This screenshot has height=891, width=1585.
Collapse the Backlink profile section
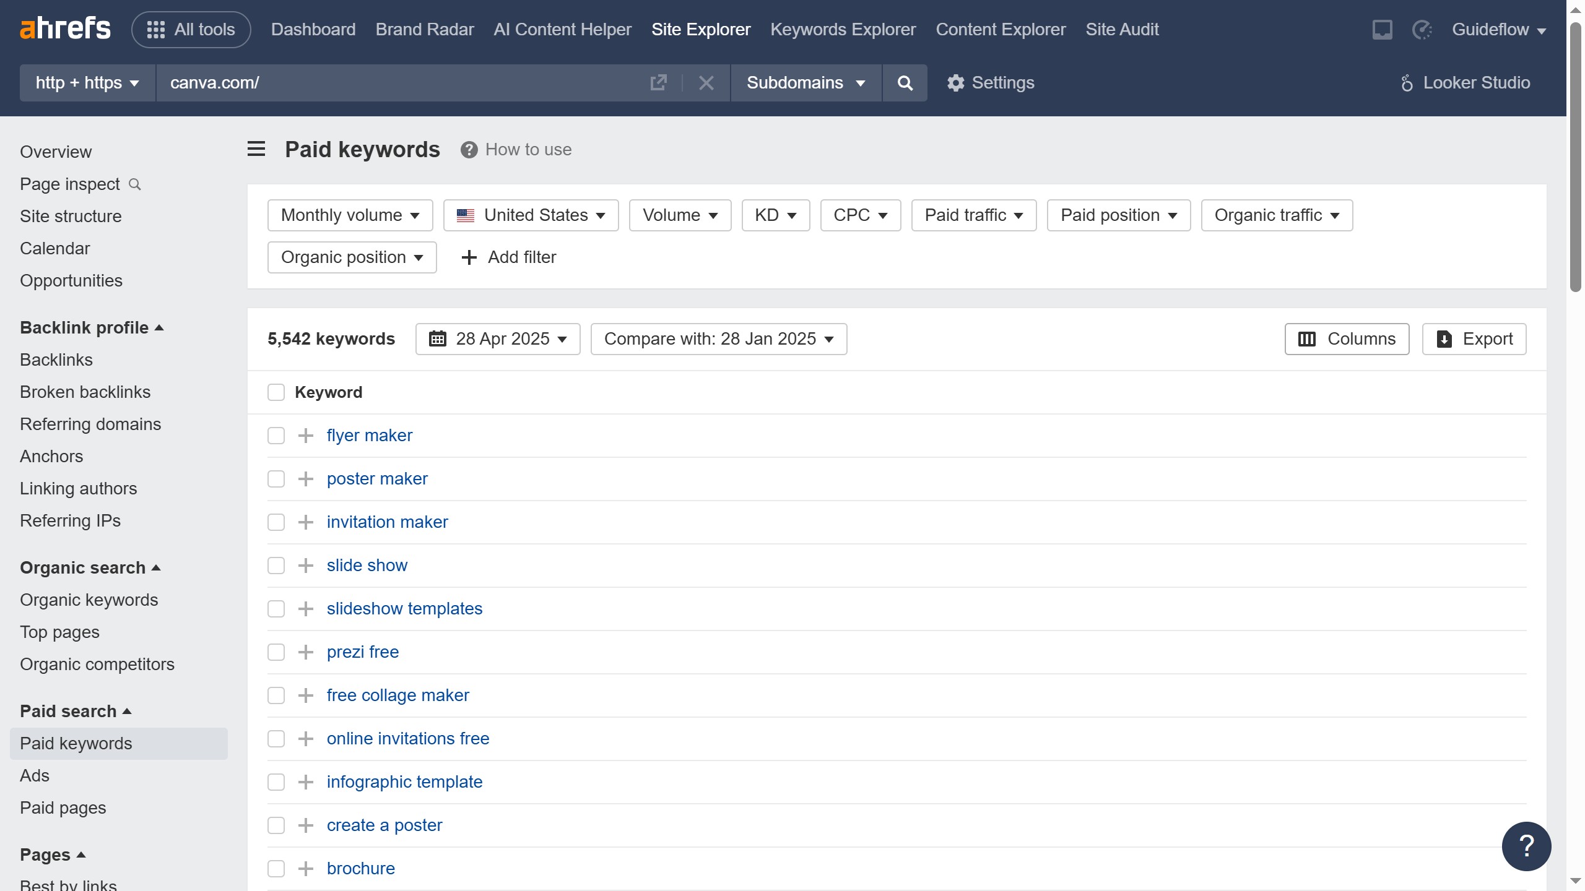(x=92, y=327)
